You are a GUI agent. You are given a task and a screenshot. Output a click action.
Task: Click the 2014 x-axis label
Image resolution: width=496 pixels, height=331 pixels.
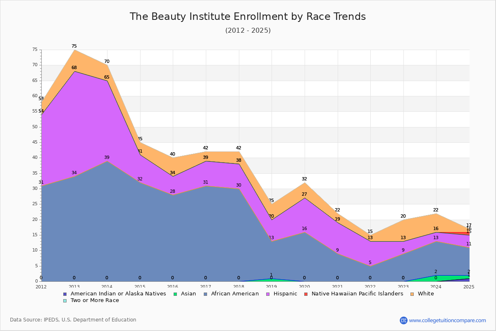click(107, 286)
